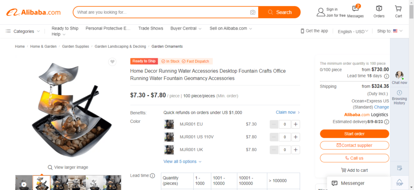Click the camera image-search icon
414x190 pixels.
click(x=253, y=12)
